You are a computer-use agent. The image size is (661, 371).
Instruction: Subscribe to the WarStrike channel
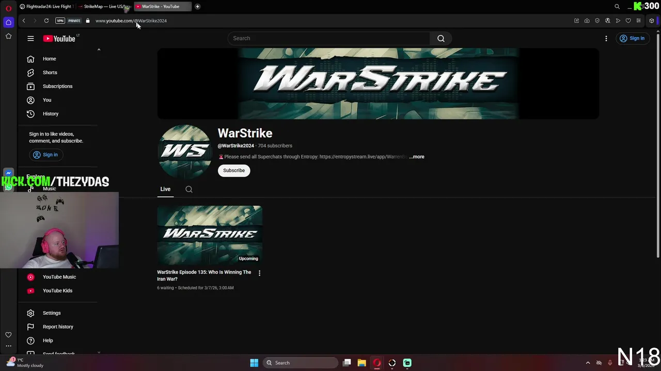(x=234, y=171)
